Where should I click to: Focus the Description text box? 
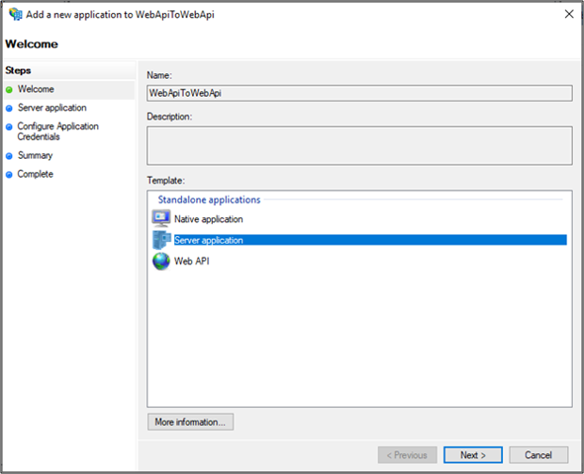pos(360,146)
